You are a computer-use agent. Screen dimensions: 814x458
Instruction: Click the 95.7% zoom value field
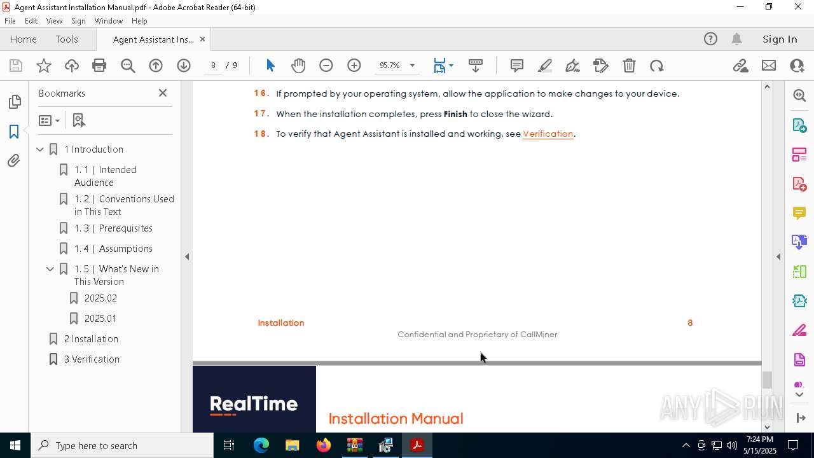[x=389, y=66]
